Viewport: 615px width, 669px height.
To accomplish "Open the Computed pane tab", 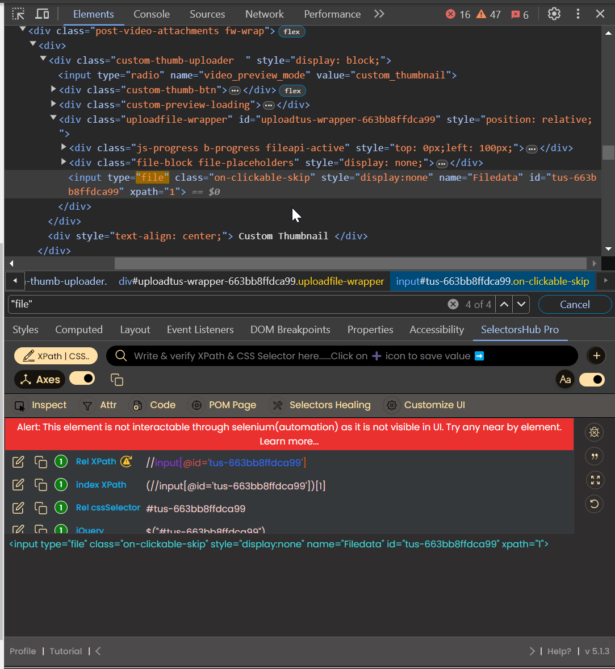I will 79,329.
